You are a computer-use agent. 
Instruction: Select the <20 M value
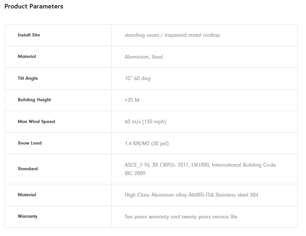[132, 100]
